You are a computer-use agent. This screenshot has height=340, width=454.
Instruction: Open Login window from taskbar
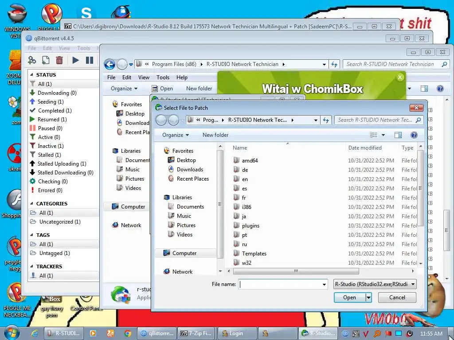point(237,333)
